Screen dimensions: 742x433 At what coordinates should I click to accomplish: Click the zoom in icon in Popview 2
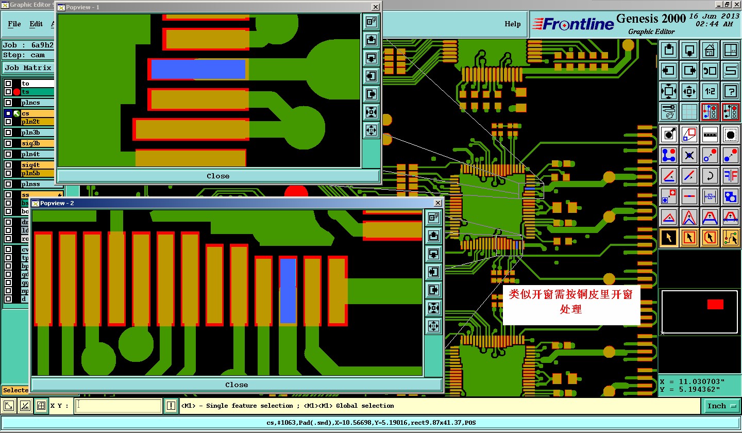pos(433,308)
